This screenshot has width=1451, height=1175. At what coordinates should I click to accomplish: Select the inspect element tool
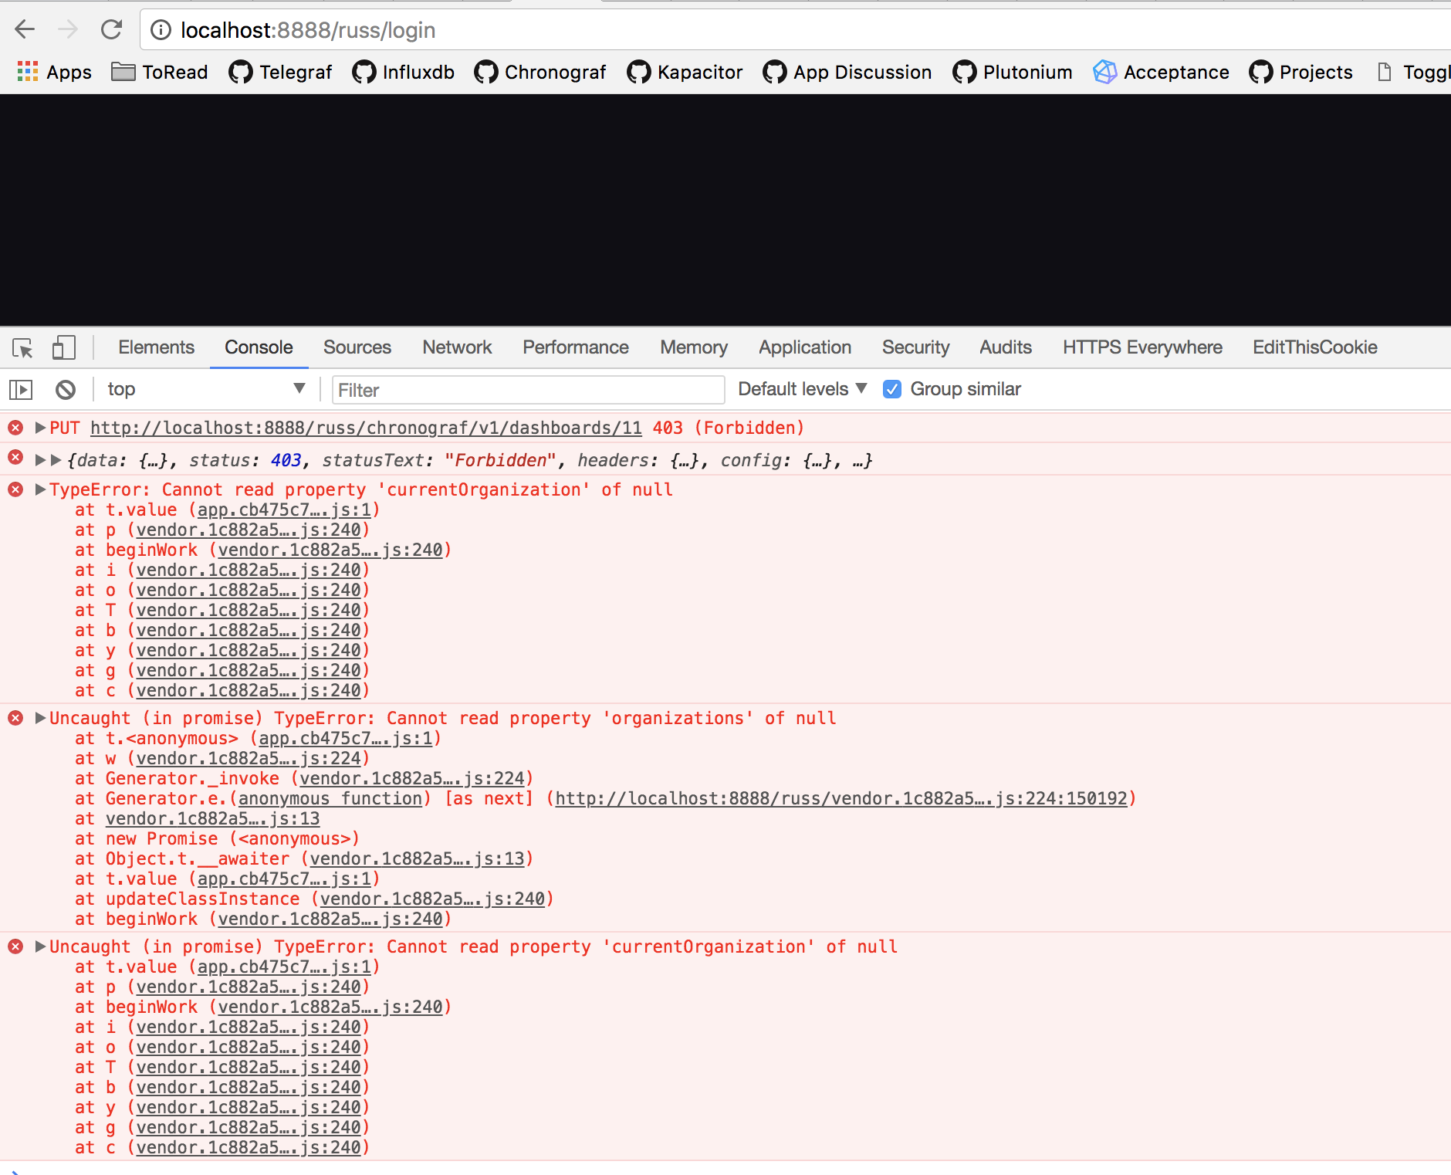pyautogui.click(x=22, y=348)
